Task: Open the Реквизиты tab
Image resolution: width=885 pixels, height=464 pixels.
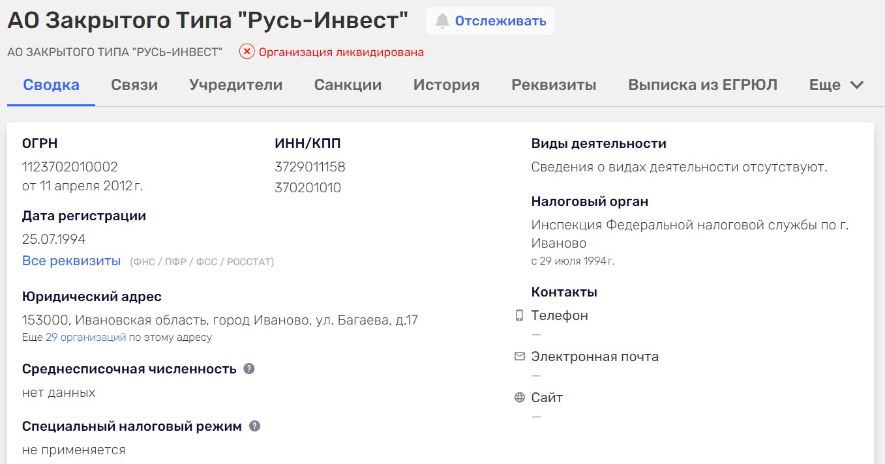Action: pos(554,85)
